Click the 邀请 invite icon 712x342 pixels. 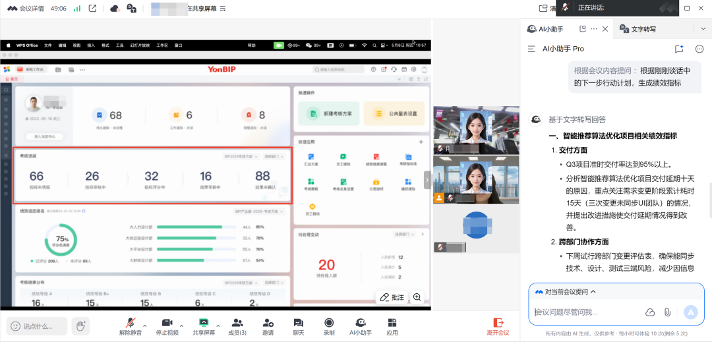(268, 322)
